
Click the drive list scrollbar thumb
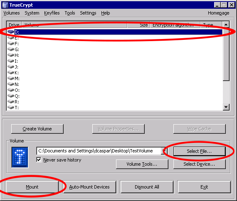tap(226, 54)
